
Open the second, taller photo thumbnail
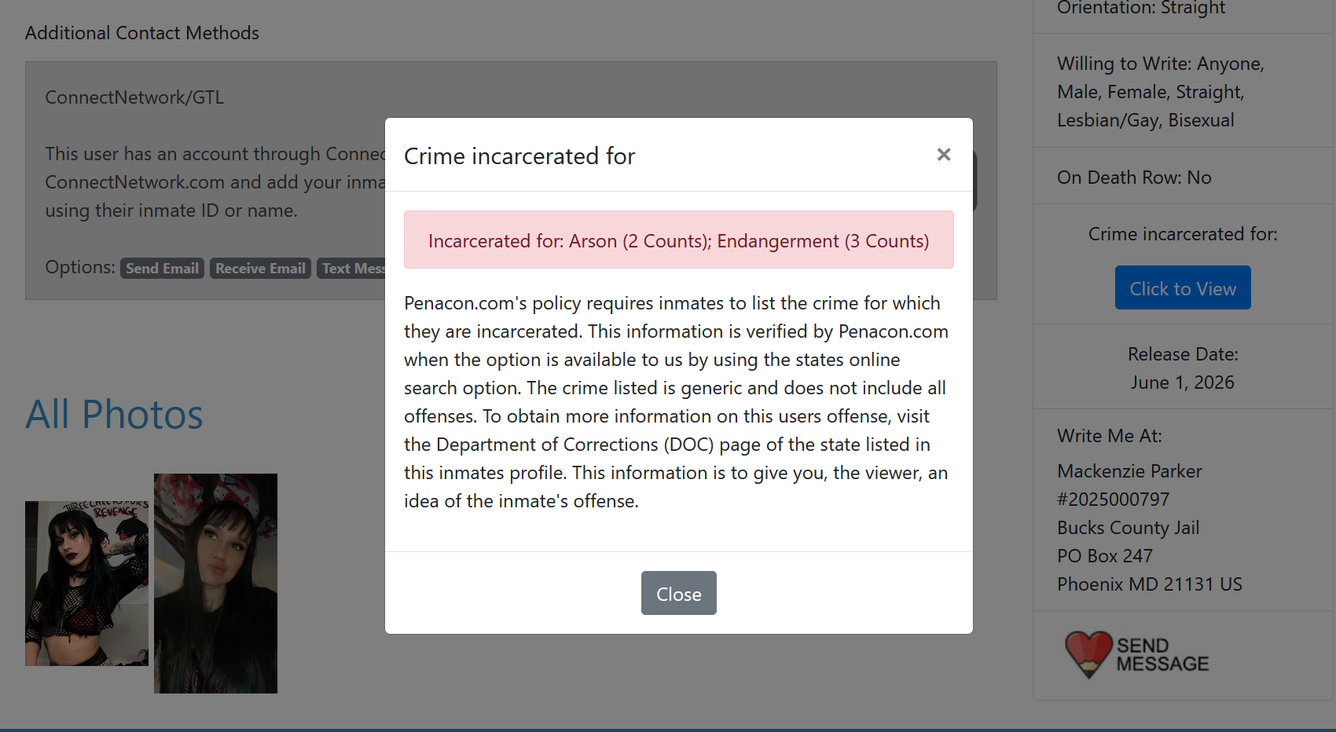point(215,584)
